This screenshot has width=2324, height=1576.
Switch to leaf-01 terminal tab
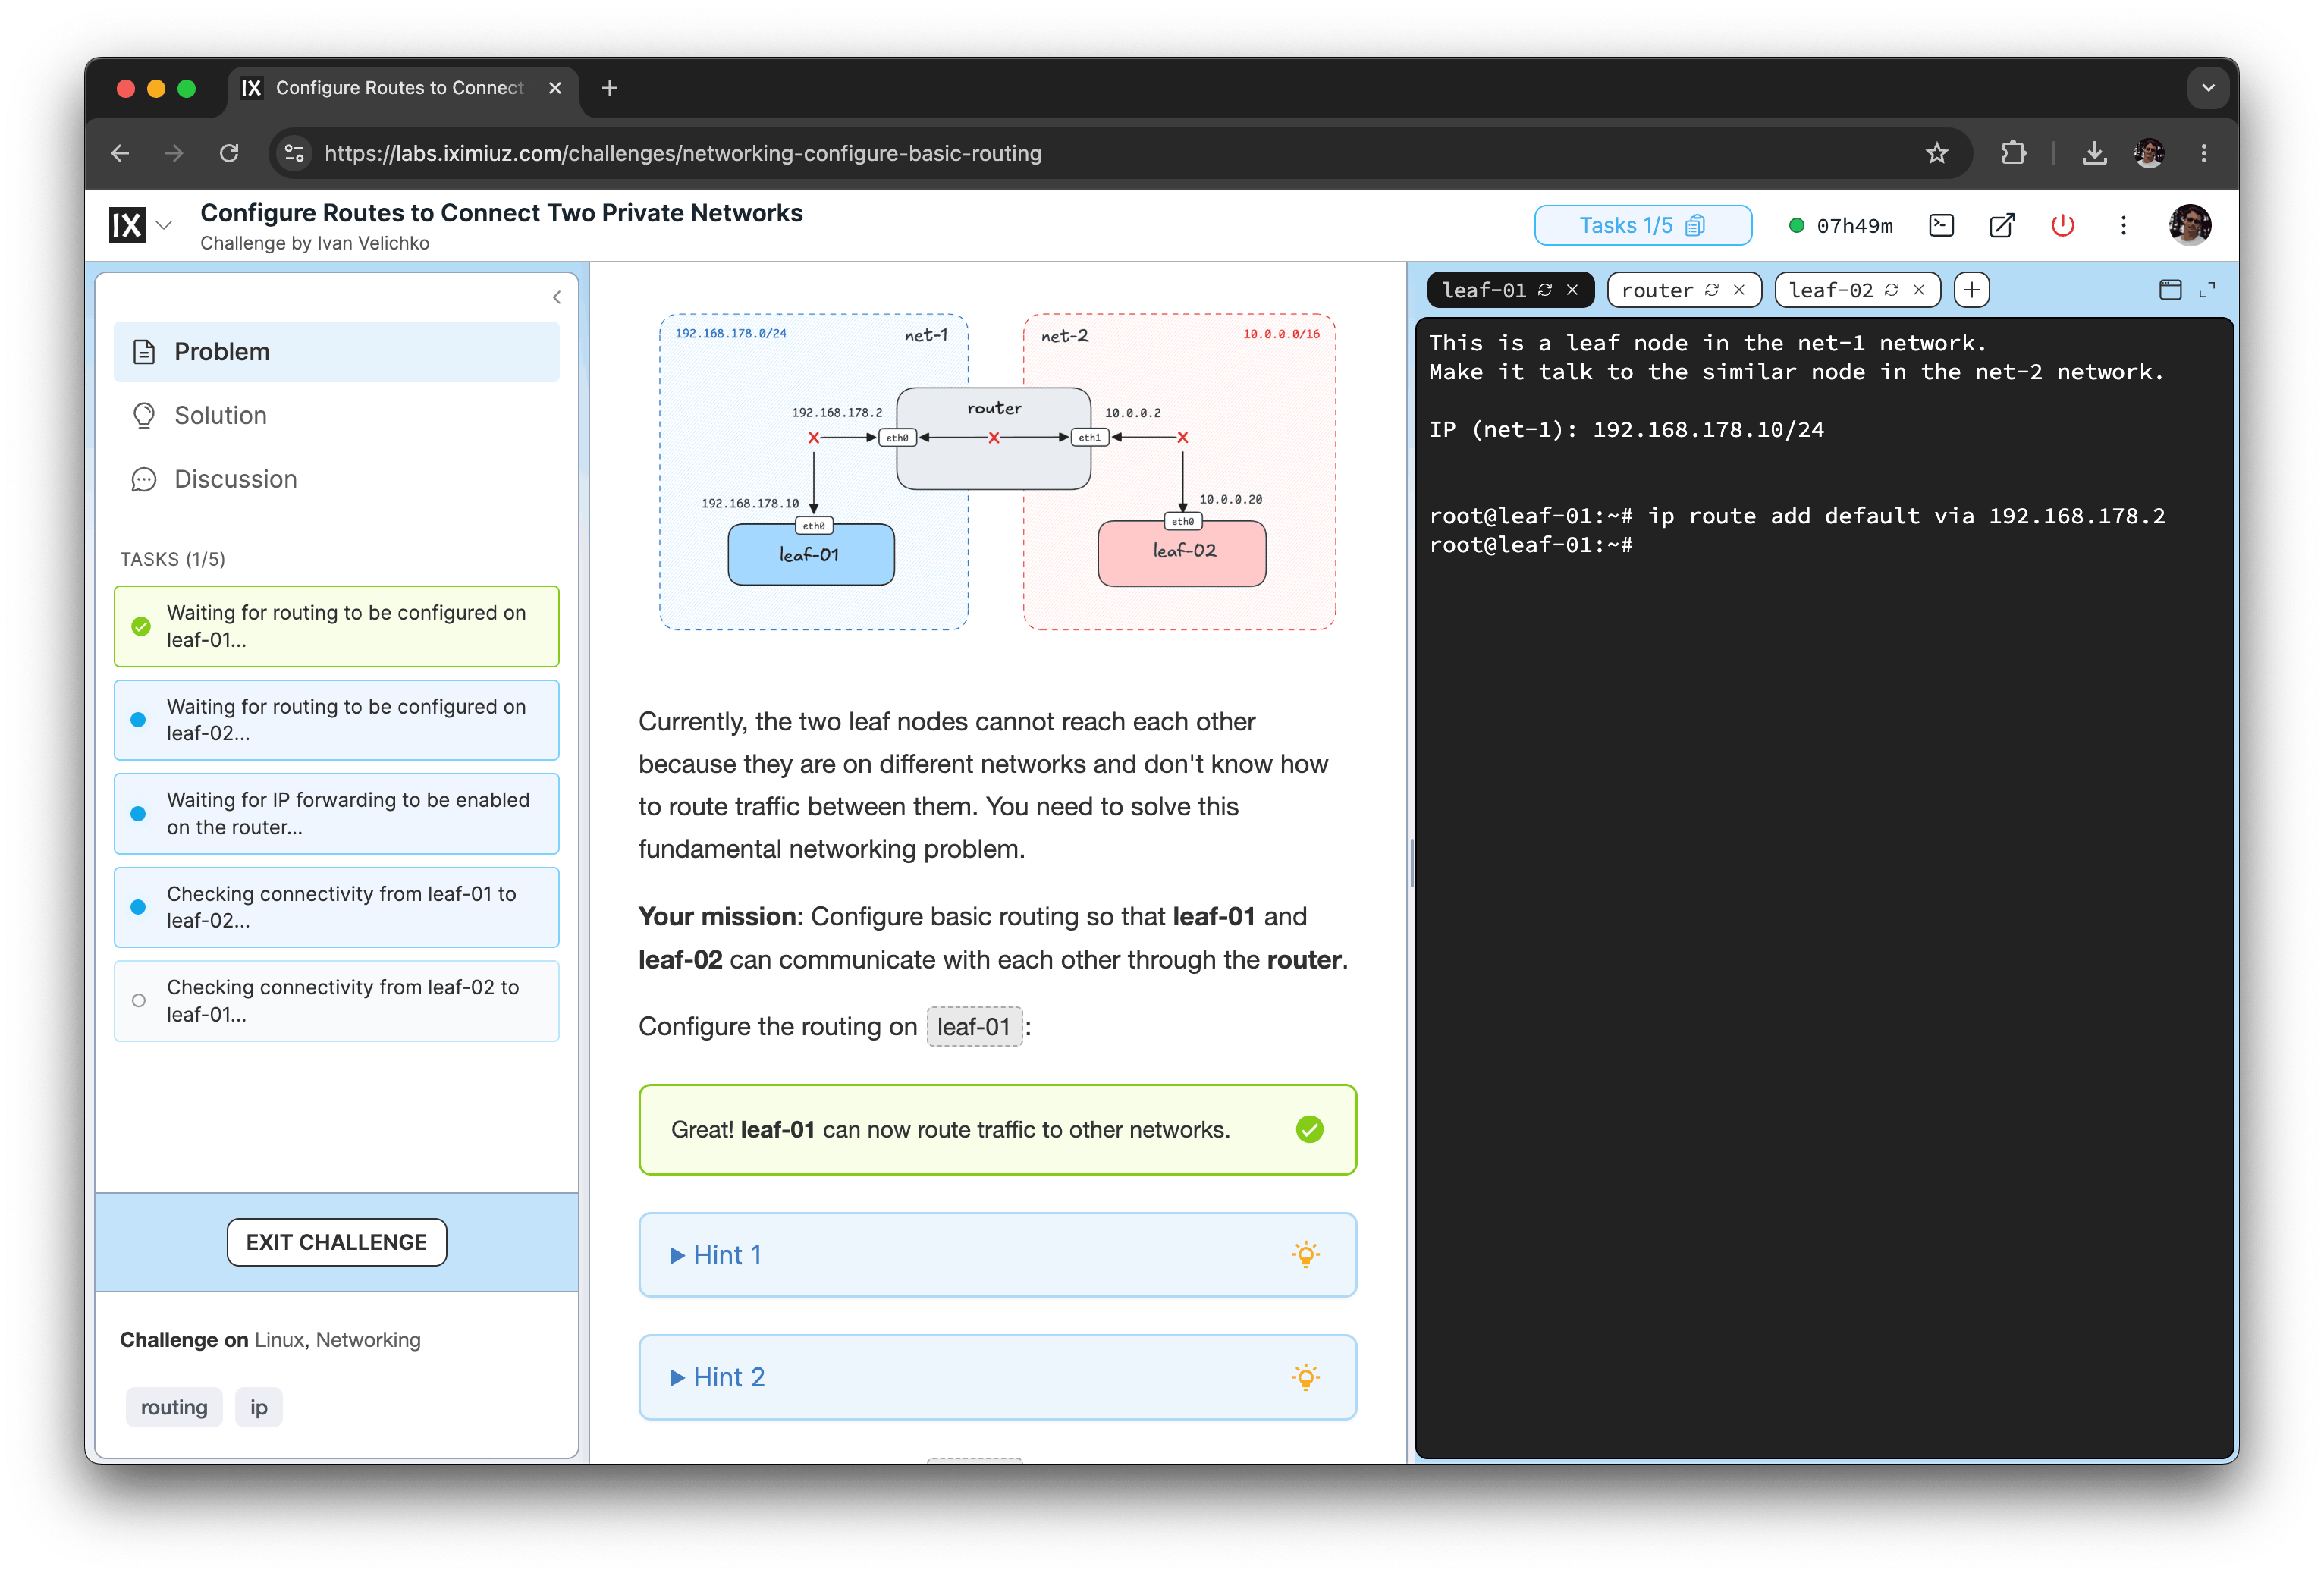[x=1484, y=290]
